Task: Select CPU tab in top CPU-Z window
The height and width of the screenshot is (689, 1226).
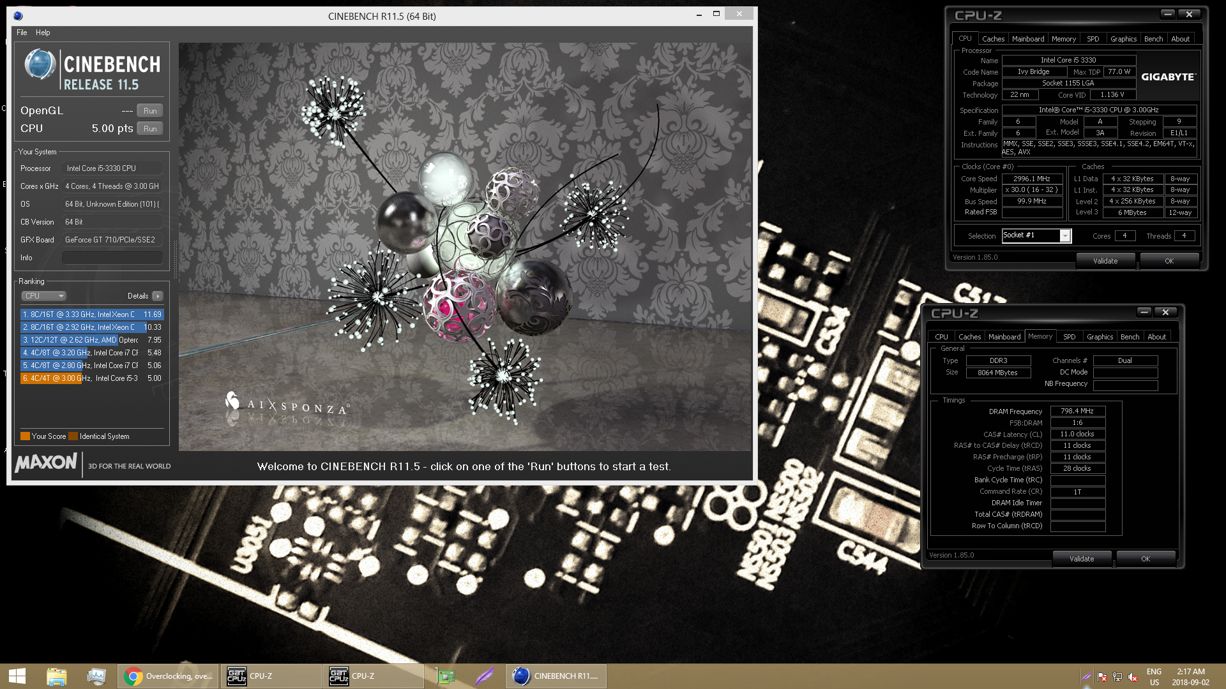Action: [965, 38]
